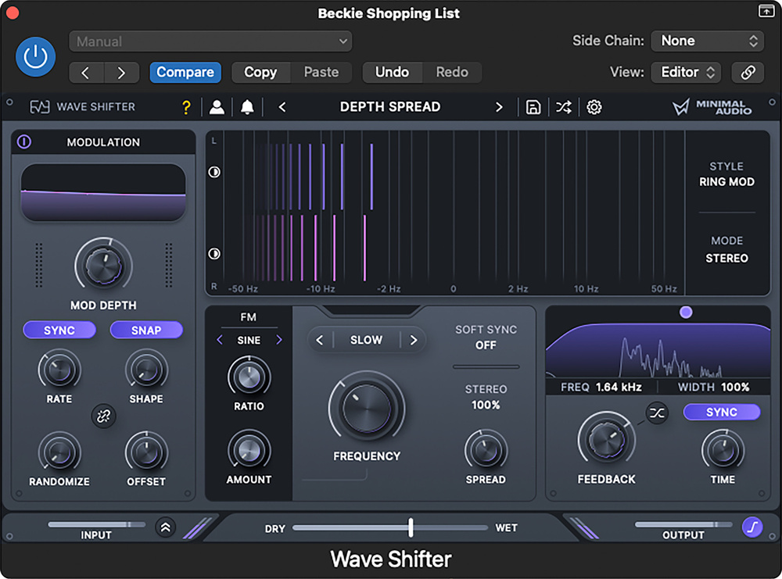
Task: Click the SHAPE knob
Action: click(x=146, y=370)
